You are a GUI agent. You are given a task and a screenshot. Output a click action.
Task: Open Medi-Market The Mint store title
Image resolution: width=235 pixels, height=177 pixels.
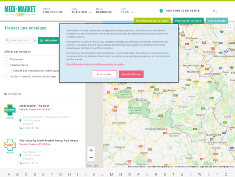[x=34, y=106]
